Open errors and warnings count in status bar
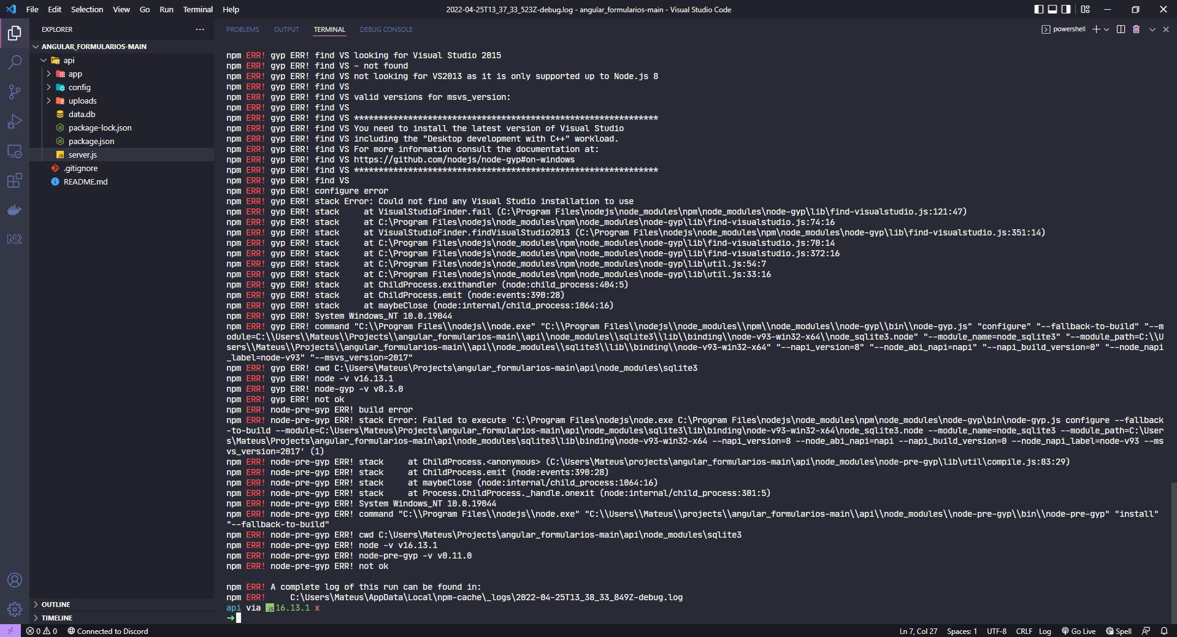Screen dimensions: 1177x637 pyautogui.click(x=42, y=631)
